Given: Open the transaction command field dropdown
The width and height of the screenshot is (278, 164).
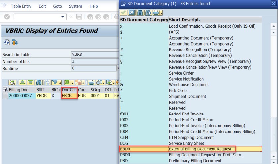Looking at the screenshot, I should coord(63,17).
